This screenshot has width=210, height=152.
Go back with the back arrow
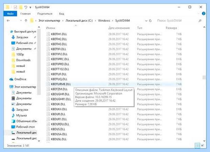click(8, 21)
